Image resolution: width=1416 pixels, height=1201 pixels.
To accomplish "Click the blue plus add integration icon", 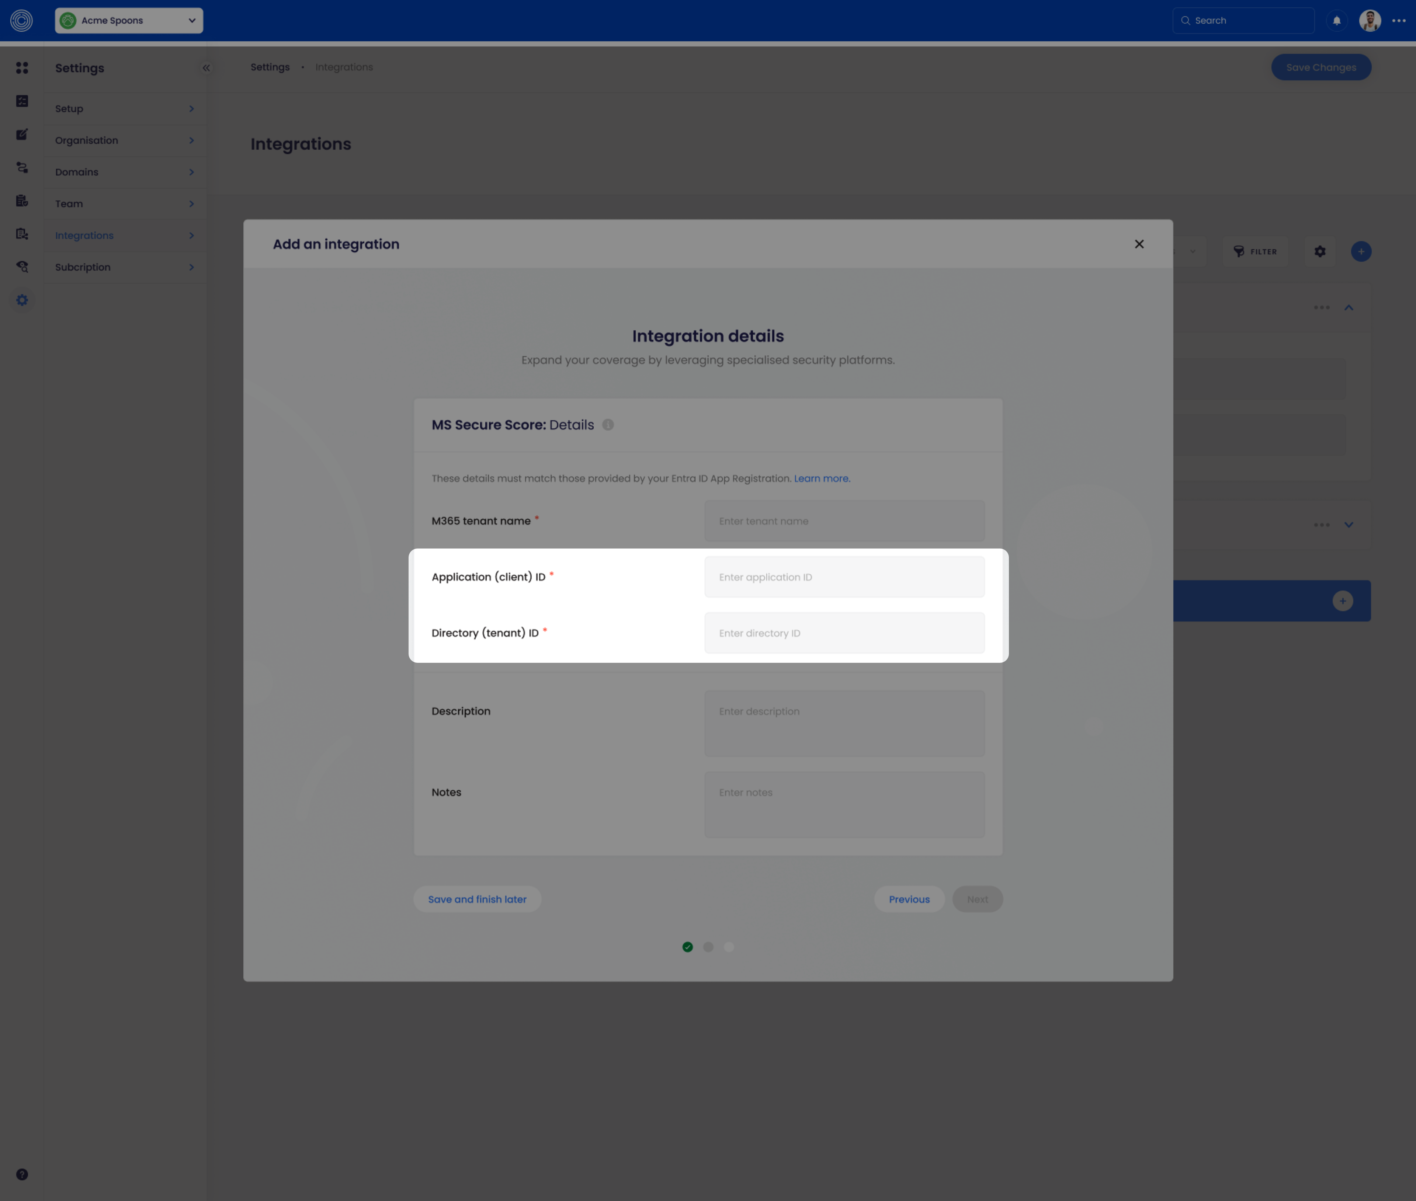I will [1361, 251].
